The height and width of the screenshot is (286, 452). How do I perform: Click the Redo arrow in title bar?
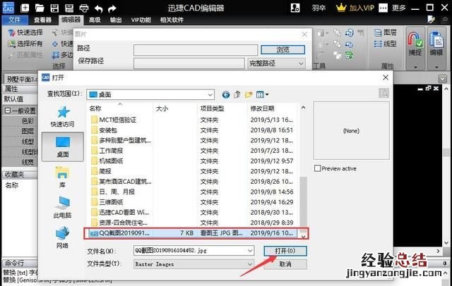(112, 8)
